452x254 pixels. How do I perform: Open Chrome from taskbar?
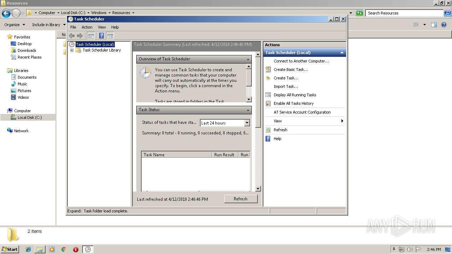(x=64, y=249)
